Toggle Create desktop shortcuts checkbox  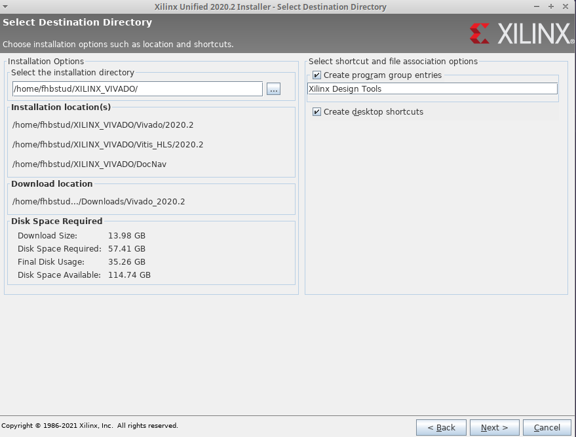click(317, 112)
